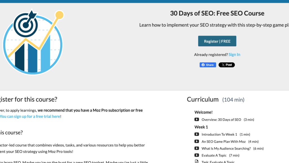Play the "Evaluate A Topic" lesson video

click(197, 155)
